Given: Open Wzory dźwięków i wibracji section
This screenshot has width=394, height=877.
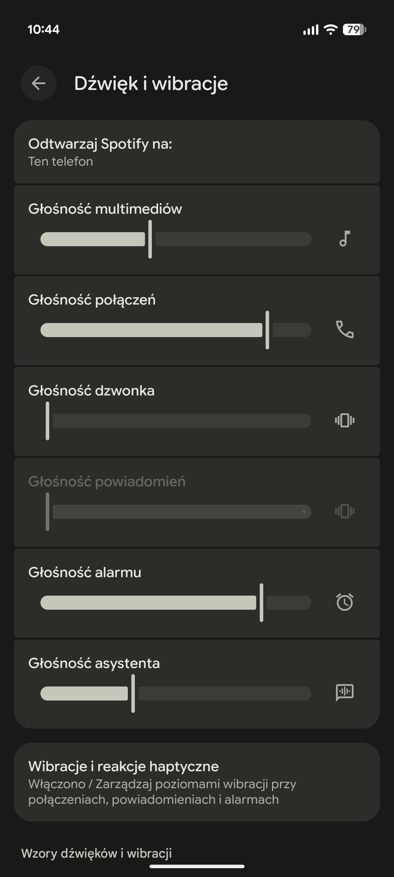Looking at the screenshot, I should (96, 853).
